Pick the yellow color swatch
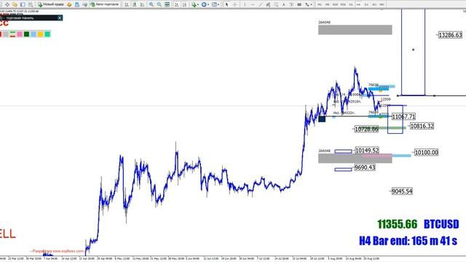 point(41,34)
